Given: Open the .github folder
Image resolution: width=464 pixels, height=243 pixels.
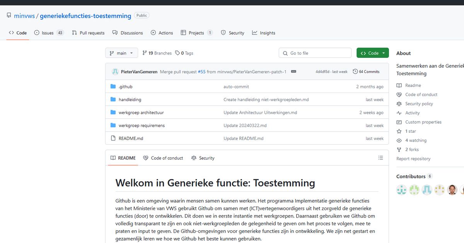Looking at the screenshot, I should pos(125,86).
